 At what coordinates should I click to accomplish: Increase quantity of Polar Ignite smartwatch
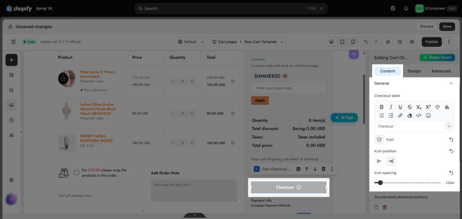pos(192,81)
